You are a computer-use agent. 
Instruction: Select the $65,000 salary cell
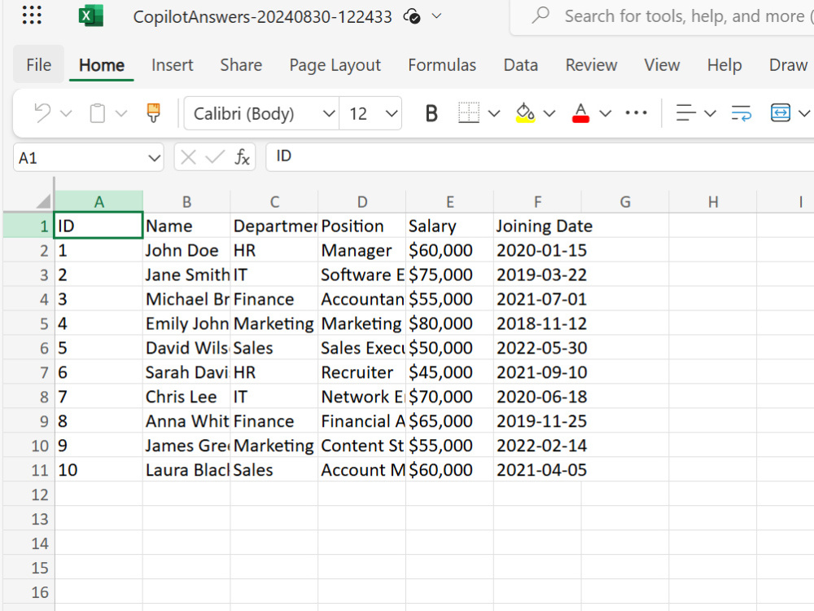pos(449,421)
